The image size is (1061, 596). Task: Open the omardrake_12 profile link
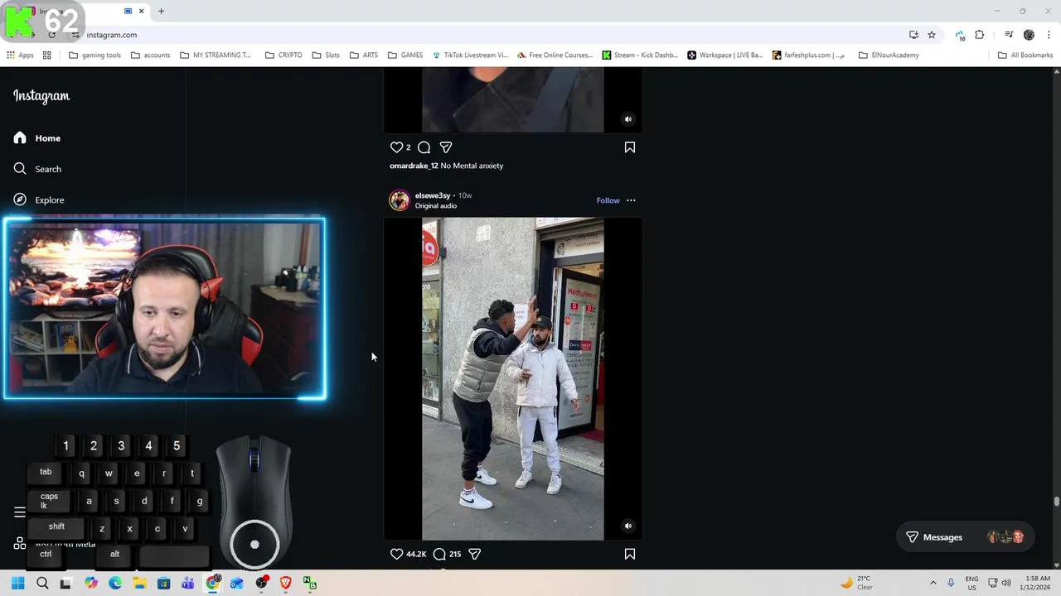414,166
